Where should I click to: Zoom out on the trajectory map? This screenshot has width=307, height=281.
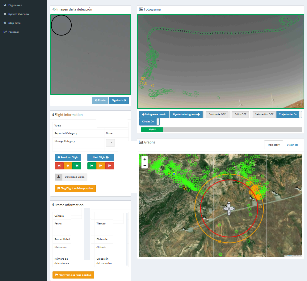click(x=145, y=165)
